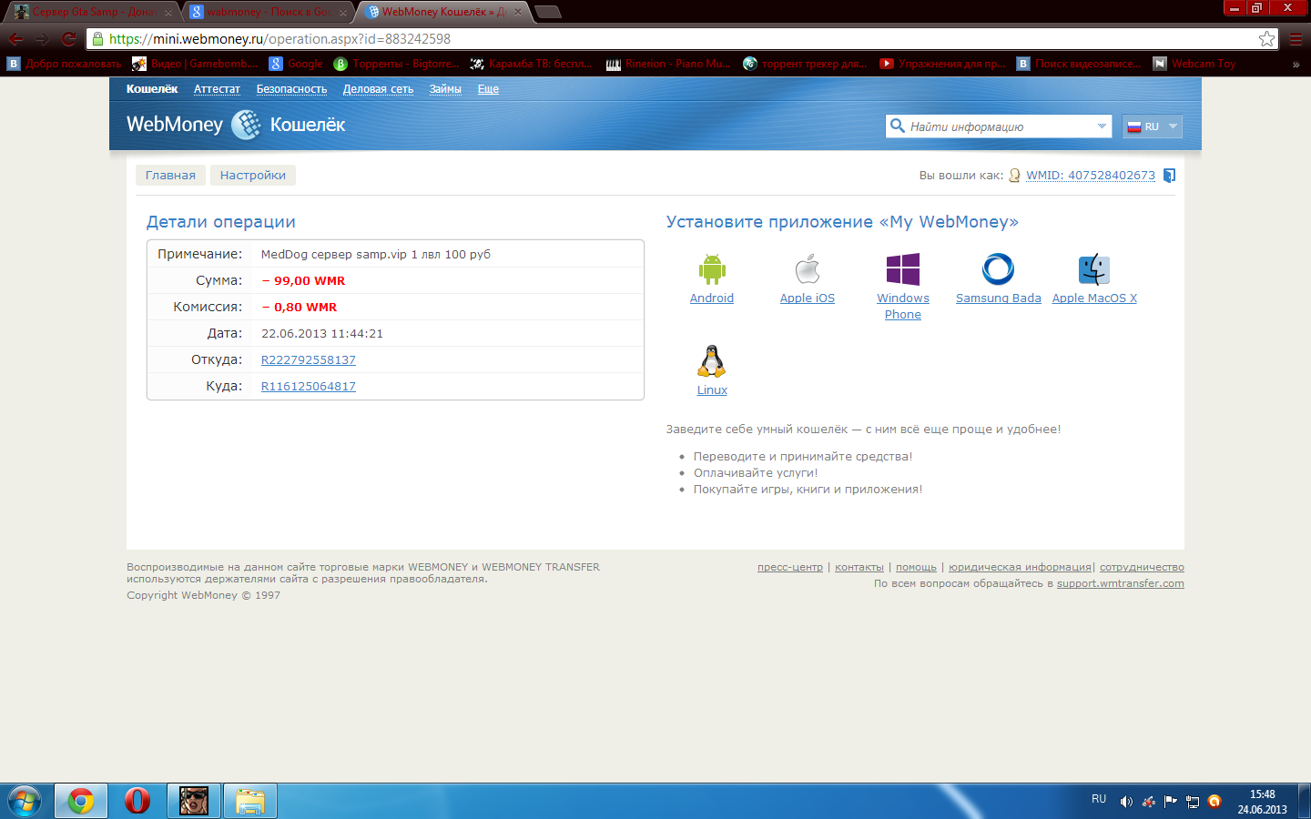This screenshot has width=1311, height=819.
Task: Click the volume tray icon
Action: pyautogui.click(x=1126, y=802)
